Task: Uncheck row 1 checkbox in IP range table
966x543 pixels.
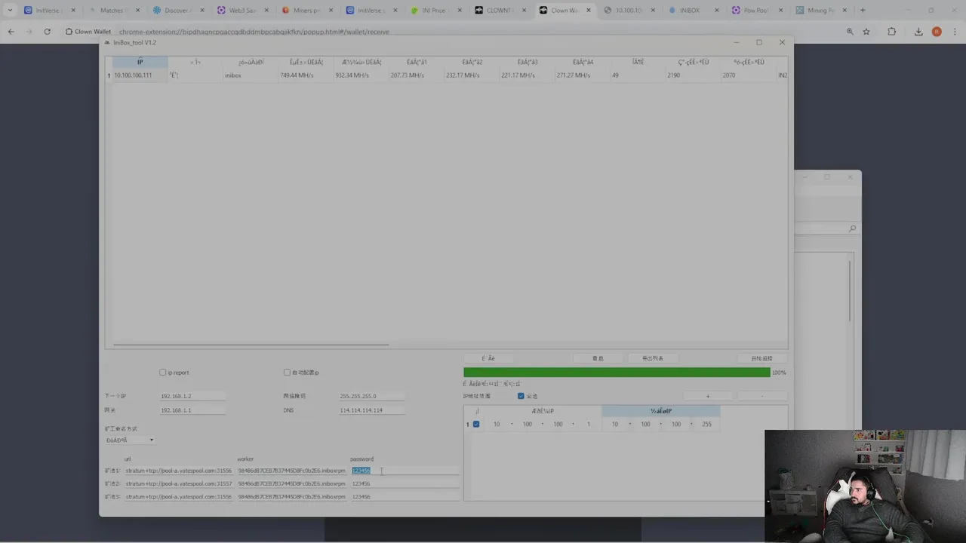Action: (476, 424)
